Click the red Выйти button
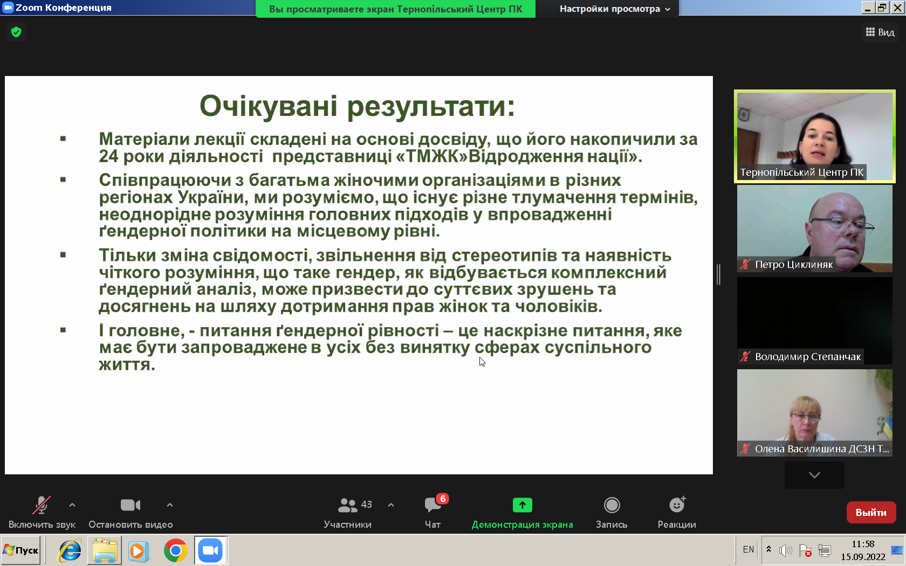 click(871, 512)
